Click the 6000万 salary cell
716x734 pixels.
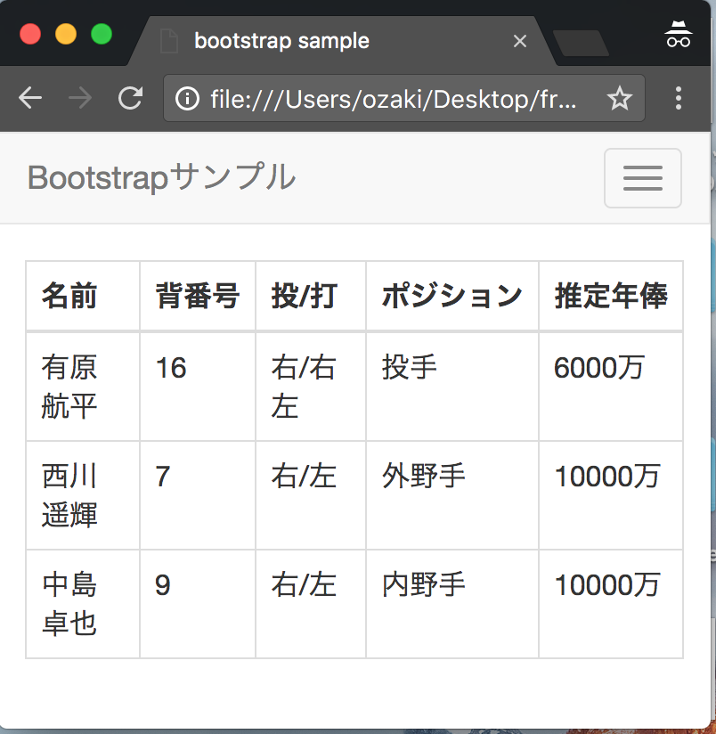click(x=611, y=387)
